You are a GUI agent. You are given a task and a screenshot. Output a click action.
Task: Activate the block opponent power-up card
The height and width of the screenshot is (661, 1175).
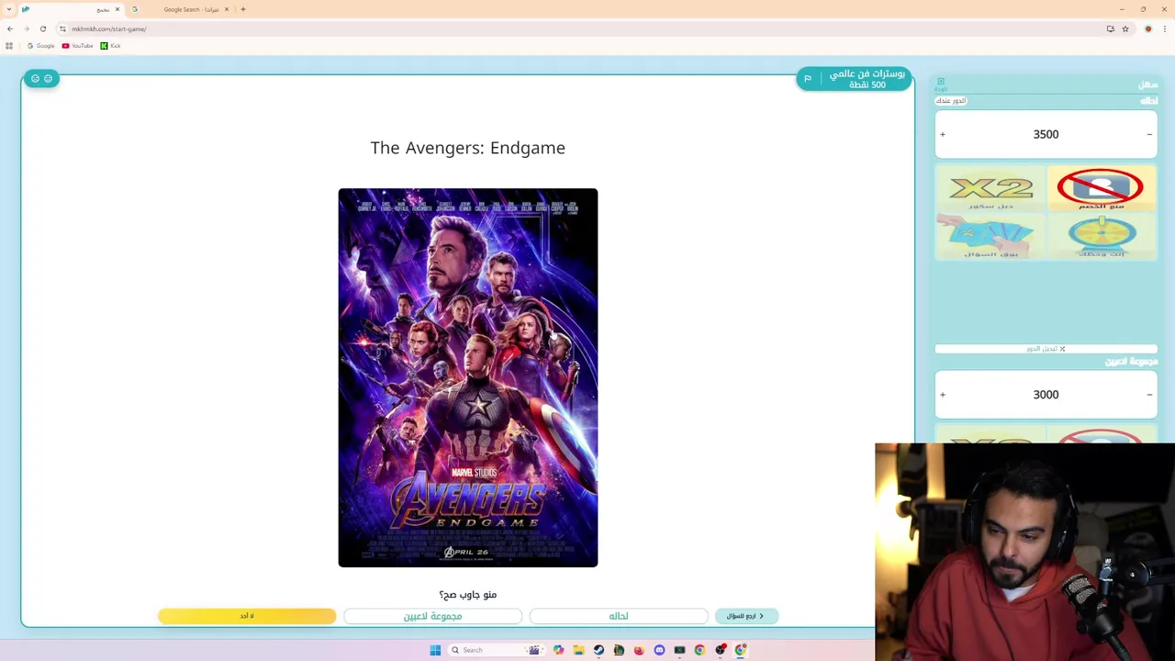(x=1100, y=188)
